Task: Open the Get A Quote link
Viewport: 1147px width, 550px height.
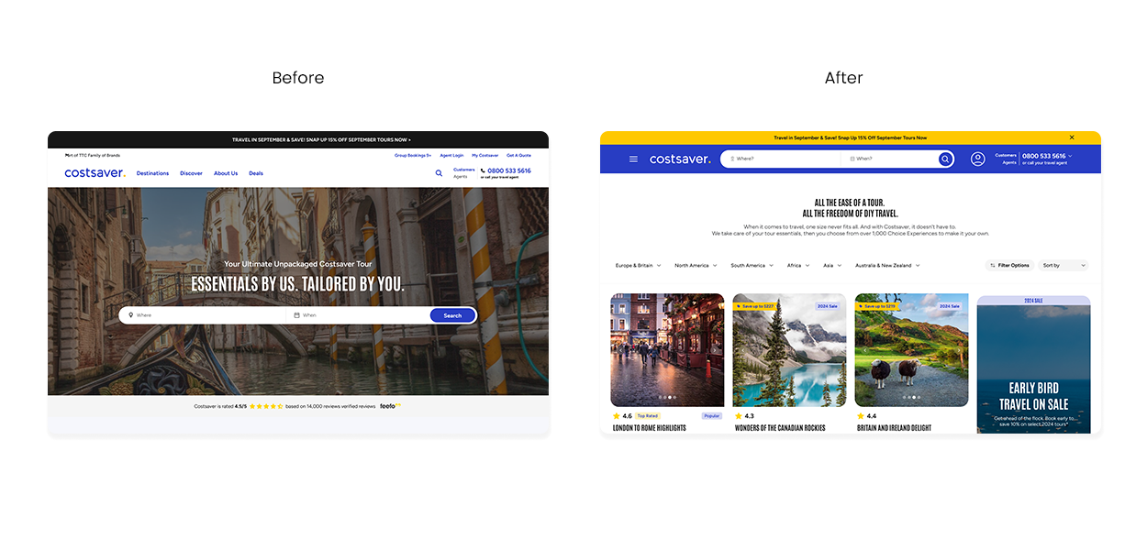Action: click(518, 156)
